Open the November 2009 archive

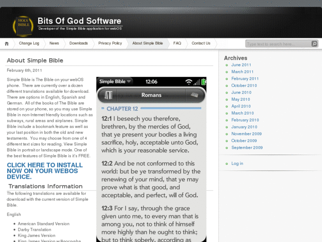point(247,134)
